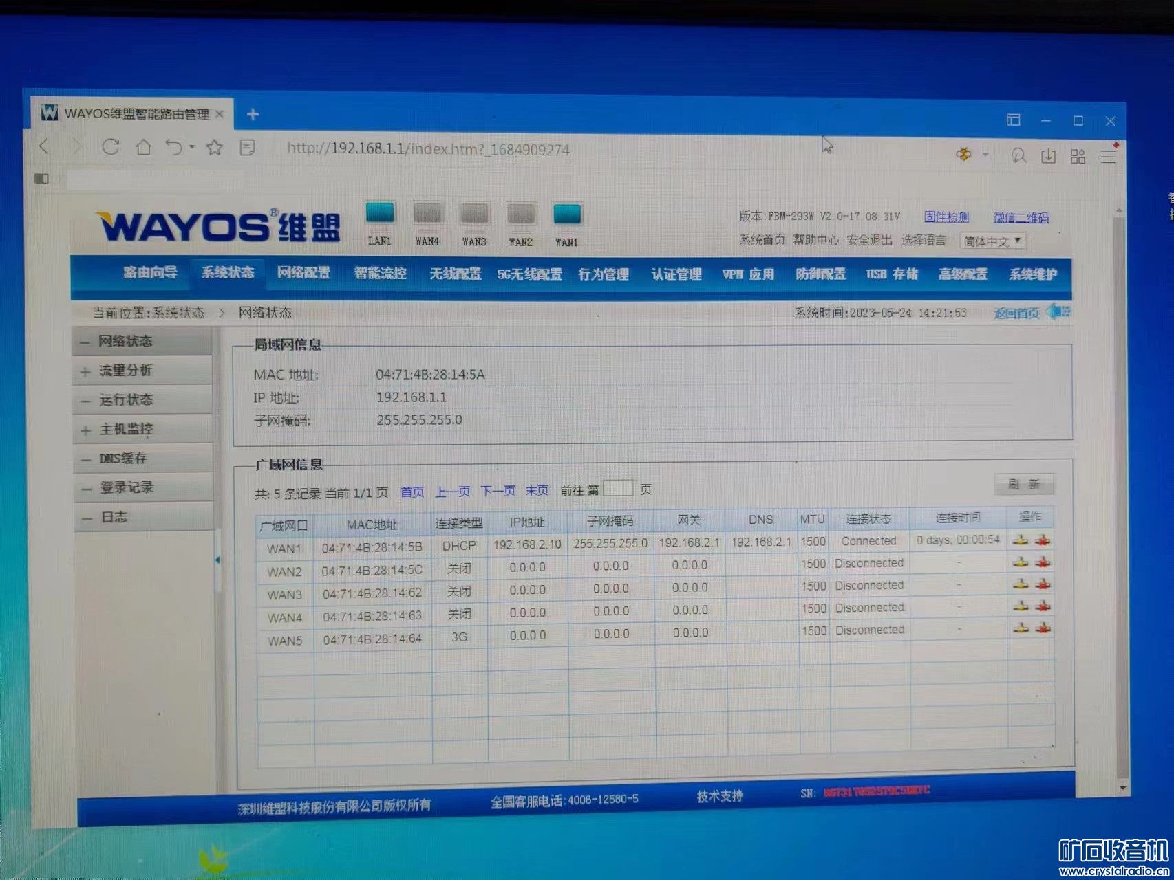This screenshot has height=880, width=1174.
Task: Click the browser home icon
Action: coord(144,146)
